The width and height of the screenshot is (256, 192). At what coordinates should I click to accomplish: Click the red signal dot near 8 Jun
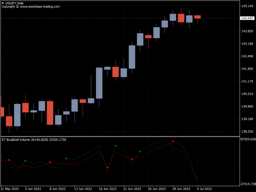[x=50, y=162]
